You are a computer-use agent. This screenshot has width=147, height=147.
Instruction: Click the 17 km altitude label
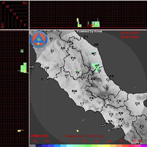tap(4, 3)
